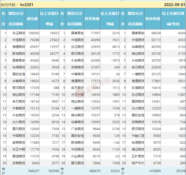Select 国元期货 in volume ranking
The width and height of the screenshot is (186, 175).
click(19, 129)
